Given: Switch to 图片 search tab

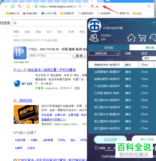Looking at the screenshot, I should pyautogui.click(x=60, y=32).
